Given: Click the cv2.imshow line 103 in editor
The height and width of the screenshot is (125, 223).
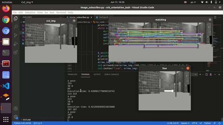Looking at the screenshot, I should point(117,68).
